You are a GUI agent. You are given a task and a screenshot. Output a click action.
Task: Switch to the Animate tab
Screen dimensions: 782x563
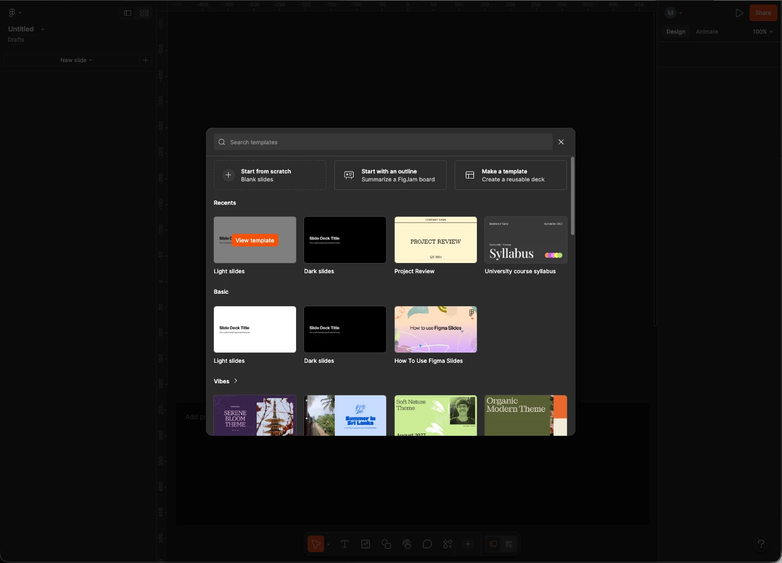click(x=707, y=32)
